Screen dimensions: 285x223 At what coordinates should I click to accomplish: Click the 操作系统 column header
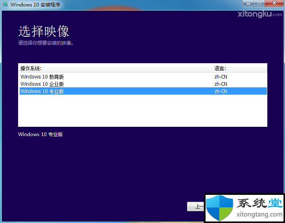click(x=115, y=68)
